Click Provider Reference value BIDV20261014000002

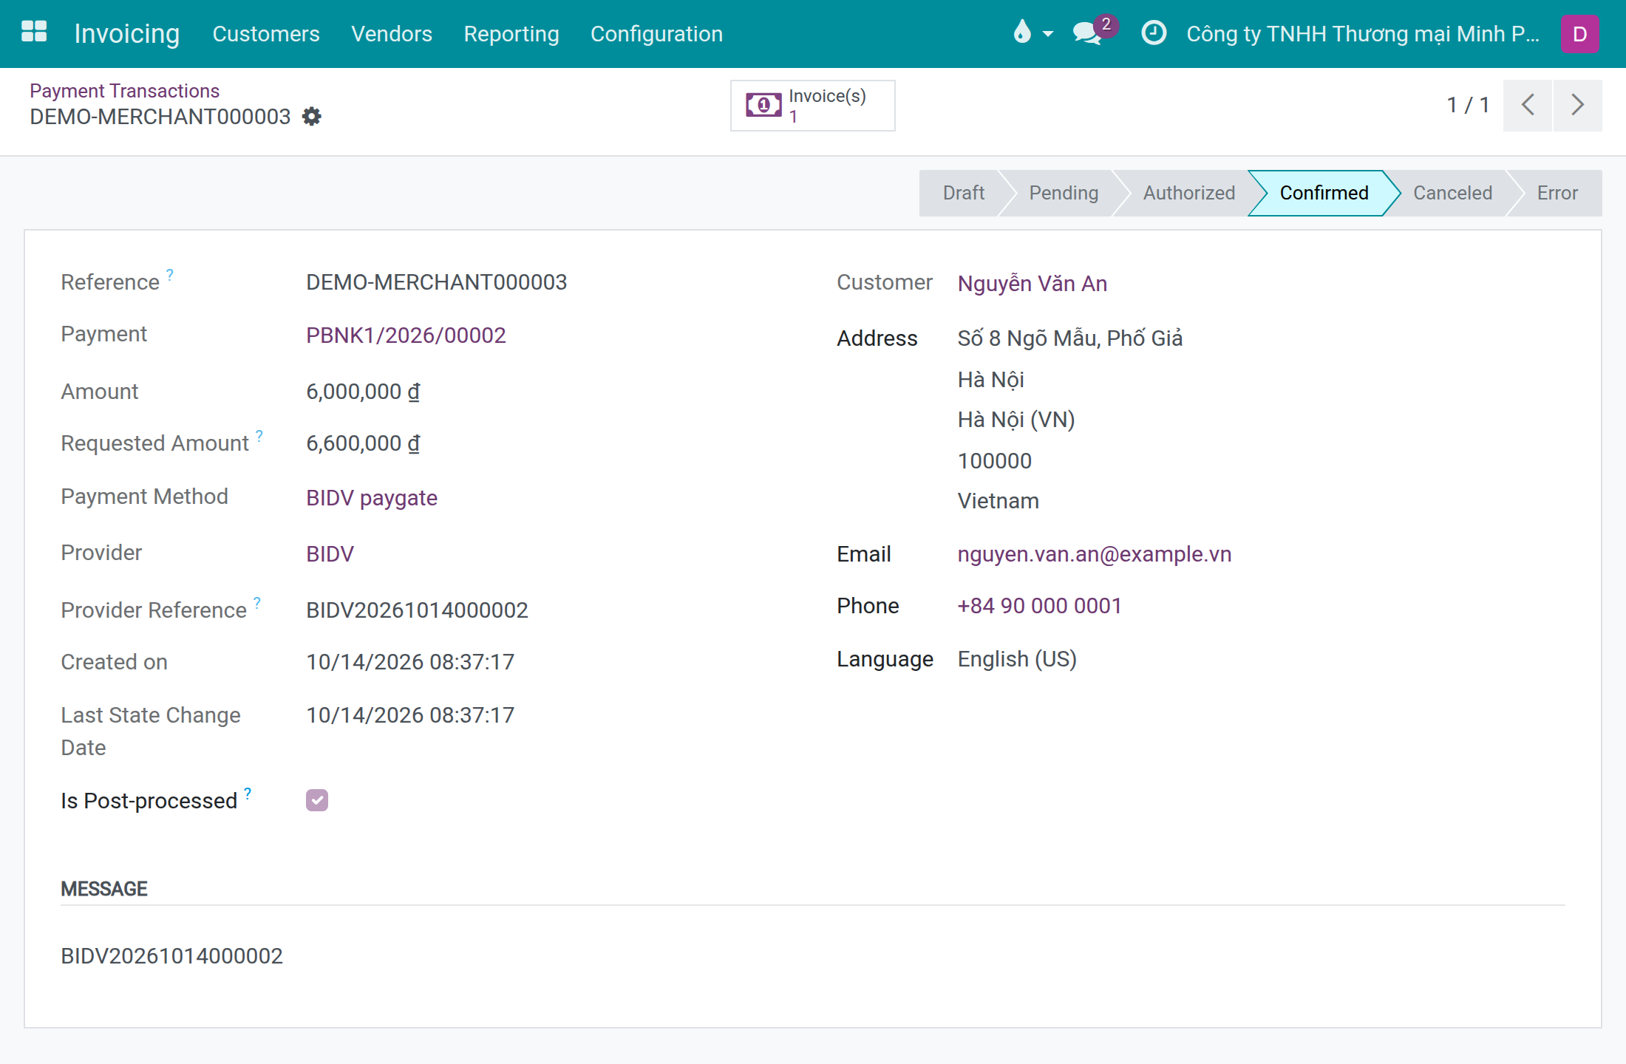coord(417,610)
